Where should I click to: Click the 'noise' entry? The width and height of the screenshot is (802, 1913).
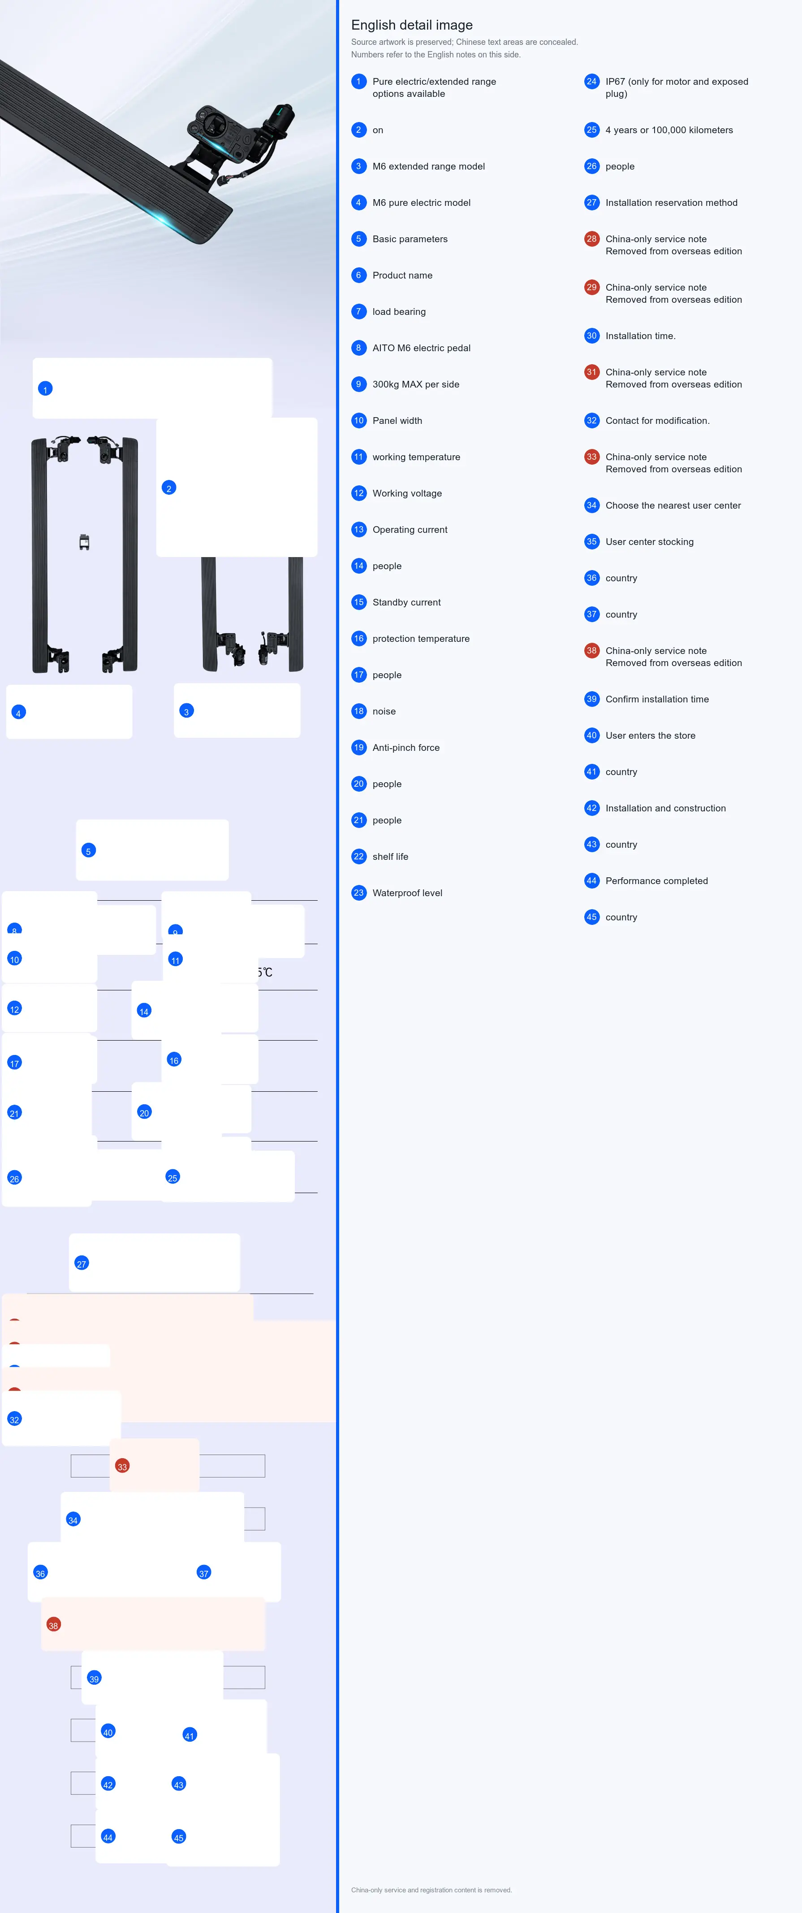coord(384,711)
